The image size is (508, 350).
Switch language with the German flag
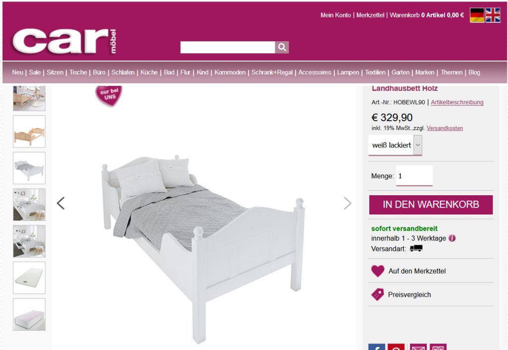tap(477, 15)
